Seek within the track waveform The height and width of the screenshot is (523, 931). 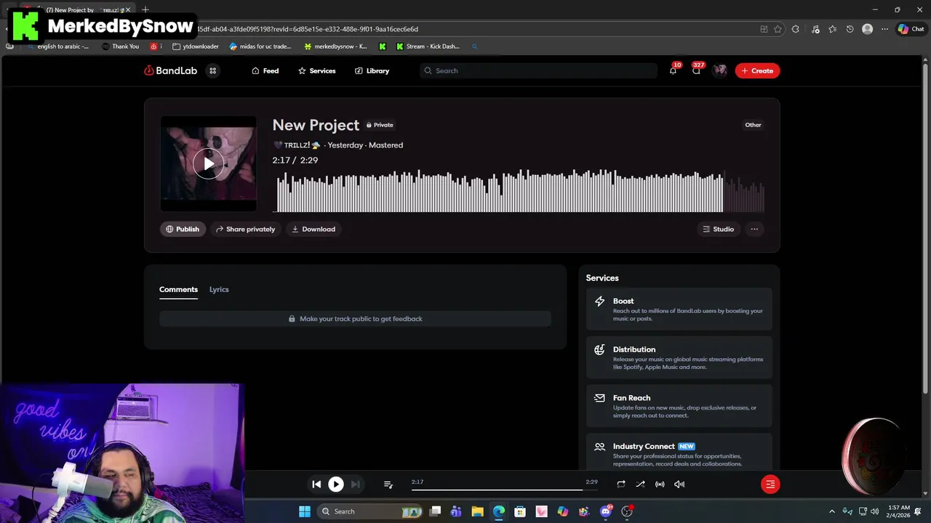click(520, 191)
